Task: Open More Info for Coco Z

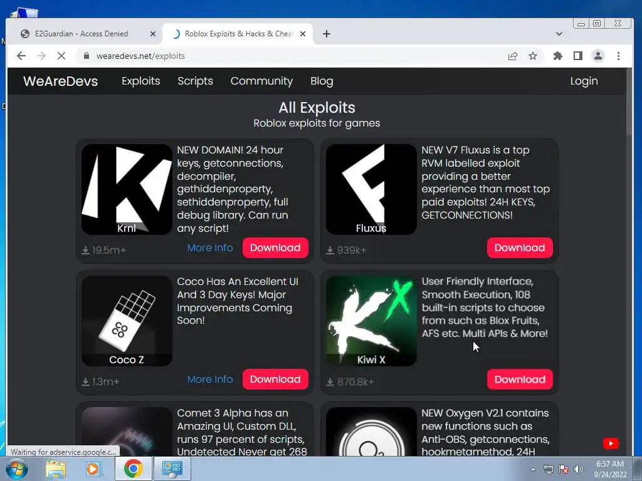Action: (210, 379)
